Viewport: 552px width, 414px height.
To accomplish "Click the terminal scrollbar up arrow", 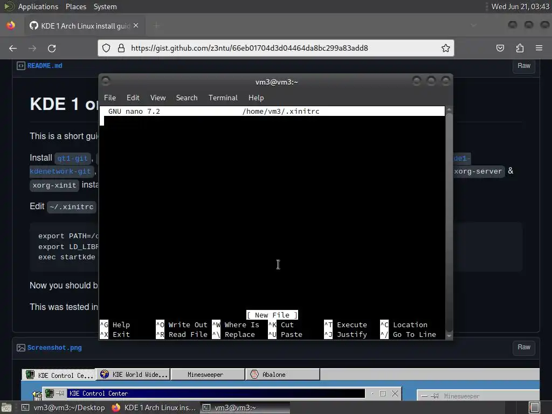I will pos(449,110).
